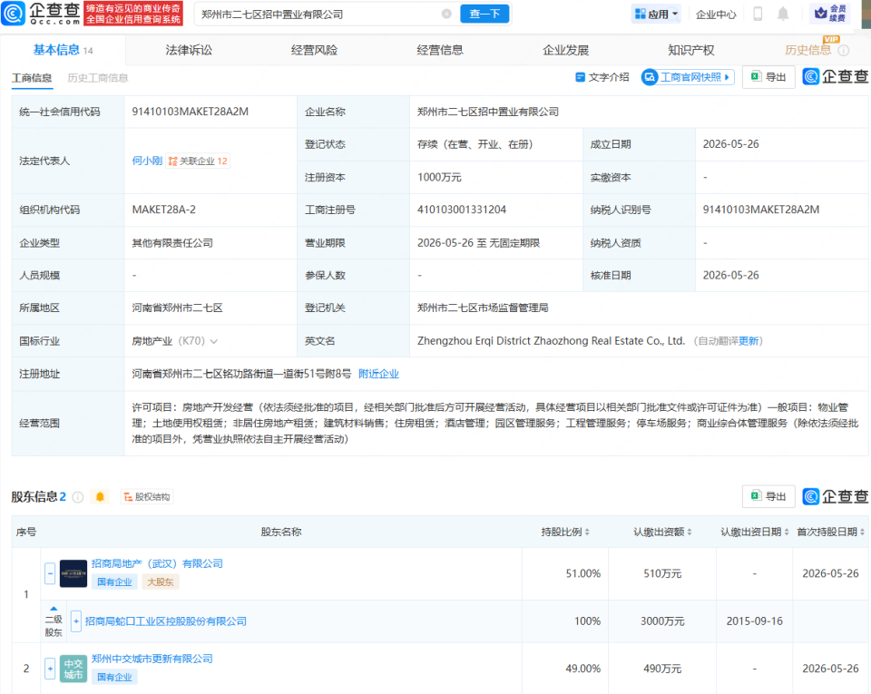Click the 登记机关 郑州市二七区市场监督管理局 value
Image resolution: width=871 pixels, height=694 pixels.
click(x=483, y=308)
